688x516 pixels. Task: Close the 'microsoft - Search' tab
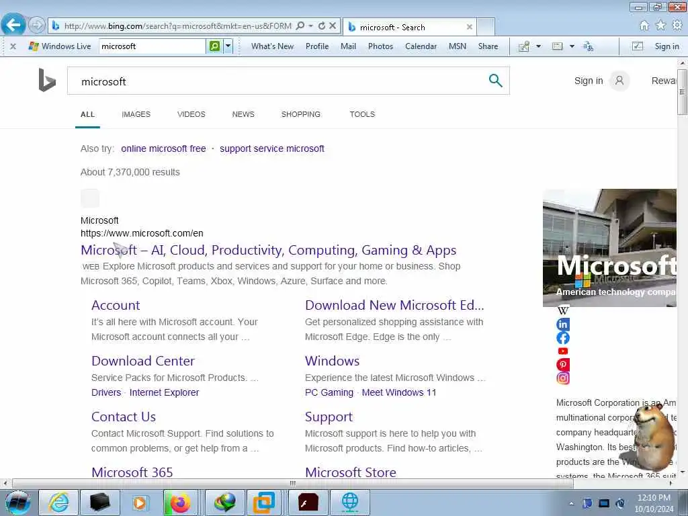(x=469, y=27)
